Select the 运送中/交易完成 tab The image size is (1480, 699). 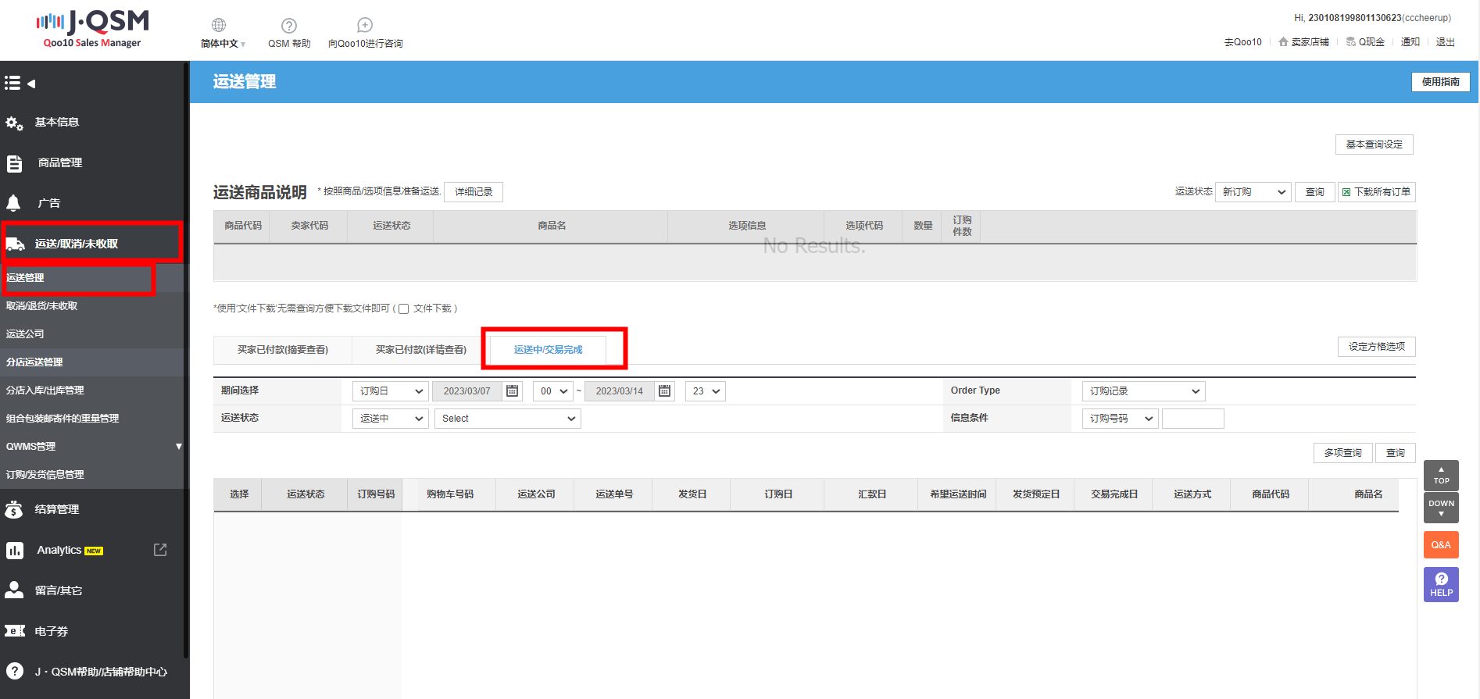pos(548,349)
